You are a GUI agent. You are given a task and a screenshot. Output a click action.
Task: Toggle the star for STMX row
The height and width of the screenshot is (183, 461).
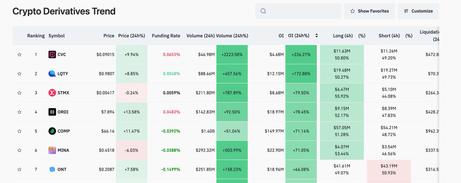click(19, 93)
